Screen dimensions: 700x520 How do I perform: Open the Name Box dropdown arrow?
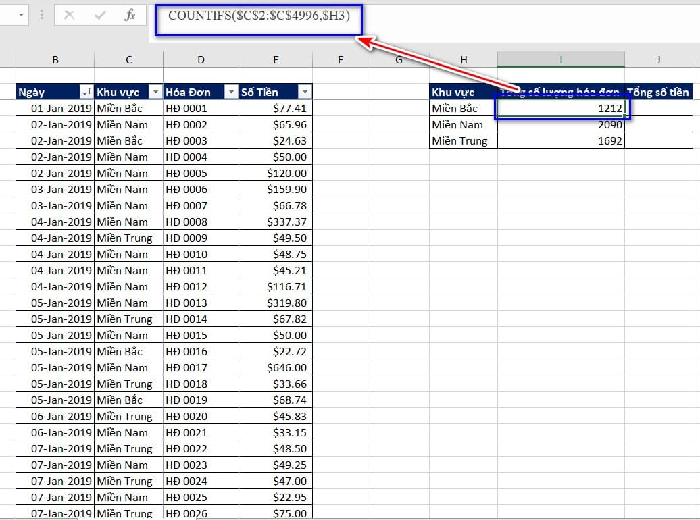(20, 15)
